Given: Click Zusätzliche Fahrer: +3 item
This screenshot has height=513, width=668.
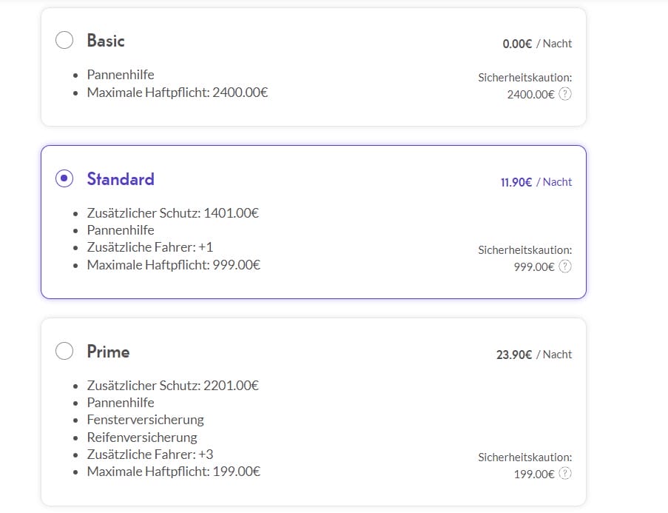Looking at the screenshot, I should coord(150,455).
